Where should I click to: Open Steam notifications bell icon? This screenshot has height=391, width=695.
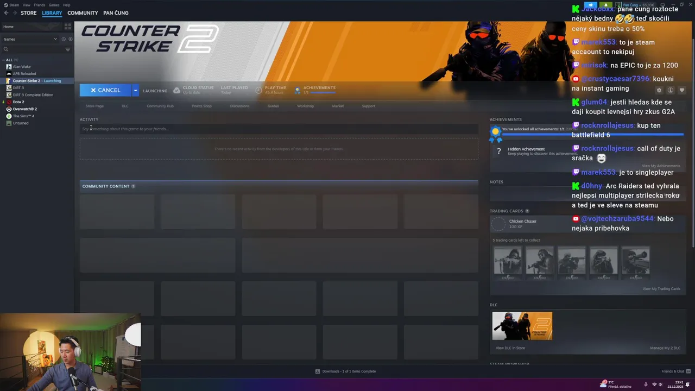click(605, 5)
